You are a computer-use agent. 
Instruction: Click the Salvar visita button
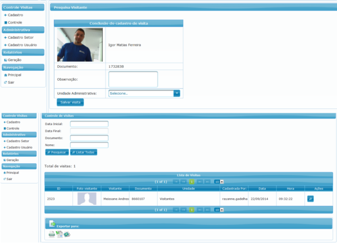[x=70, y=102]
